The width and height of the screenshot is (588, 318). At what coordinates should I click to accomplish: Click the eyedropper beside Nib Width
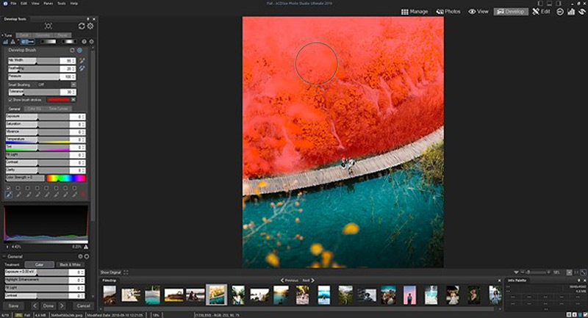click(x=82, y=60)
